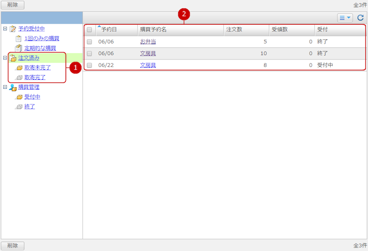Click the refresh icon above the list
Image resolution: width=368 pixels, height=251 pixels.
(x=360, y=18)
